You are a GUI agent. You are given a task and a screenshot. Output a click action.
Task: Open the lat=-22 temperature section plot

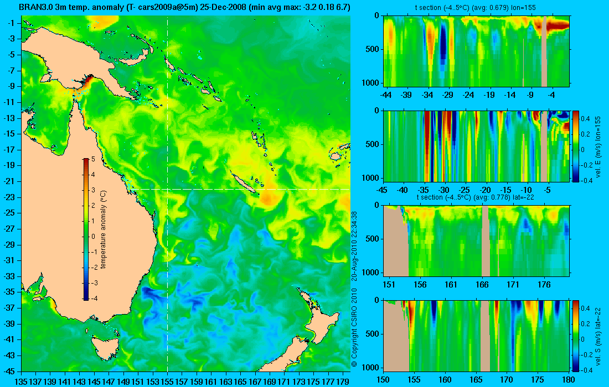coord(477,241)
